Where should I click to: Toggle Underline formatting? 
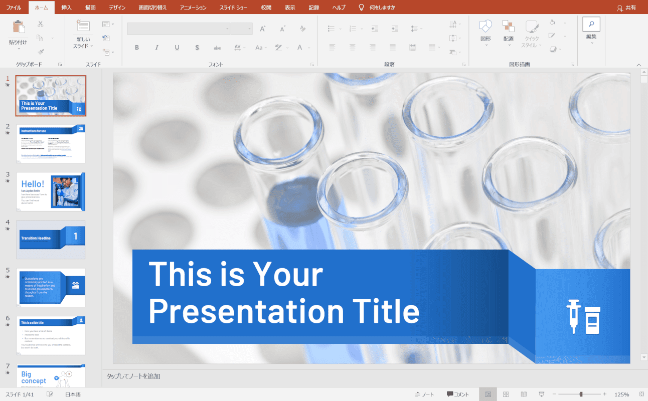(177, 48)
